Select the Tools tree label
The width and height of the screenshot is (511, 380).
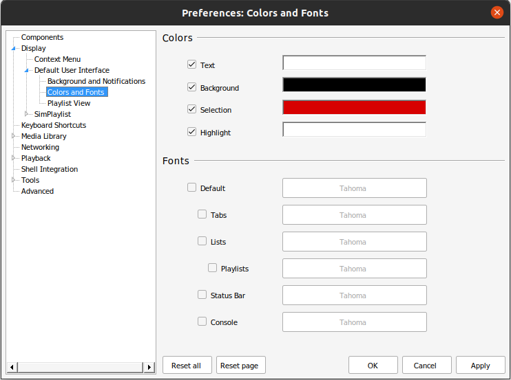[x=30, y=180]
